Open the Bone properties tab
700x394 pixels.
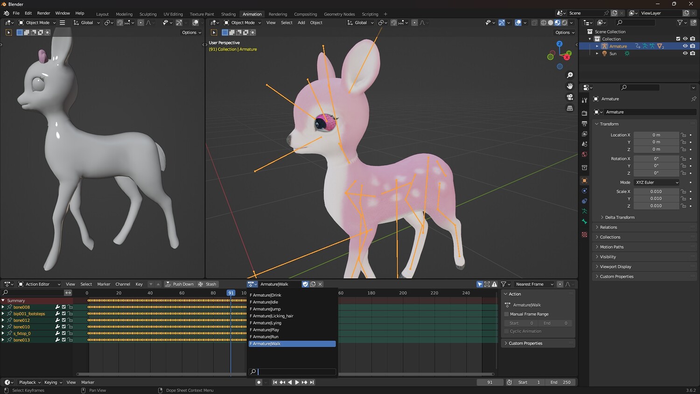(584, 222)
